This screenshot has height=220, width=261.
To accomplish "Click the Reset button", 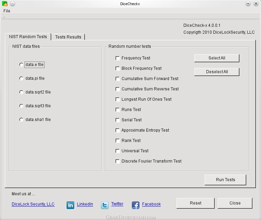I will tap(196, 203).
